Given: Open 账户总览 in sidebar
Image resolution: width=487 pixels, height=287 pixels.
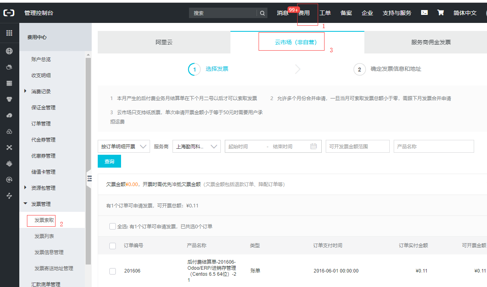Looking at the screenshot, I should (x=41, y=59).
